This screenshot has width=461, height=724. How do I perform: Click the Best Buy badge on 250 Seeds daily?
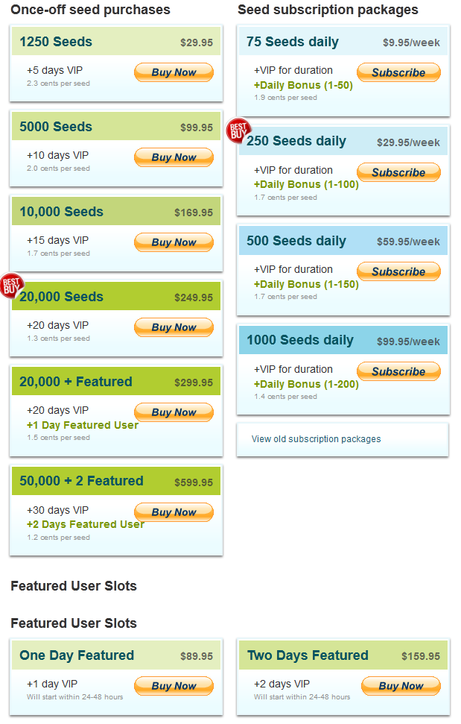coord(238,130)
